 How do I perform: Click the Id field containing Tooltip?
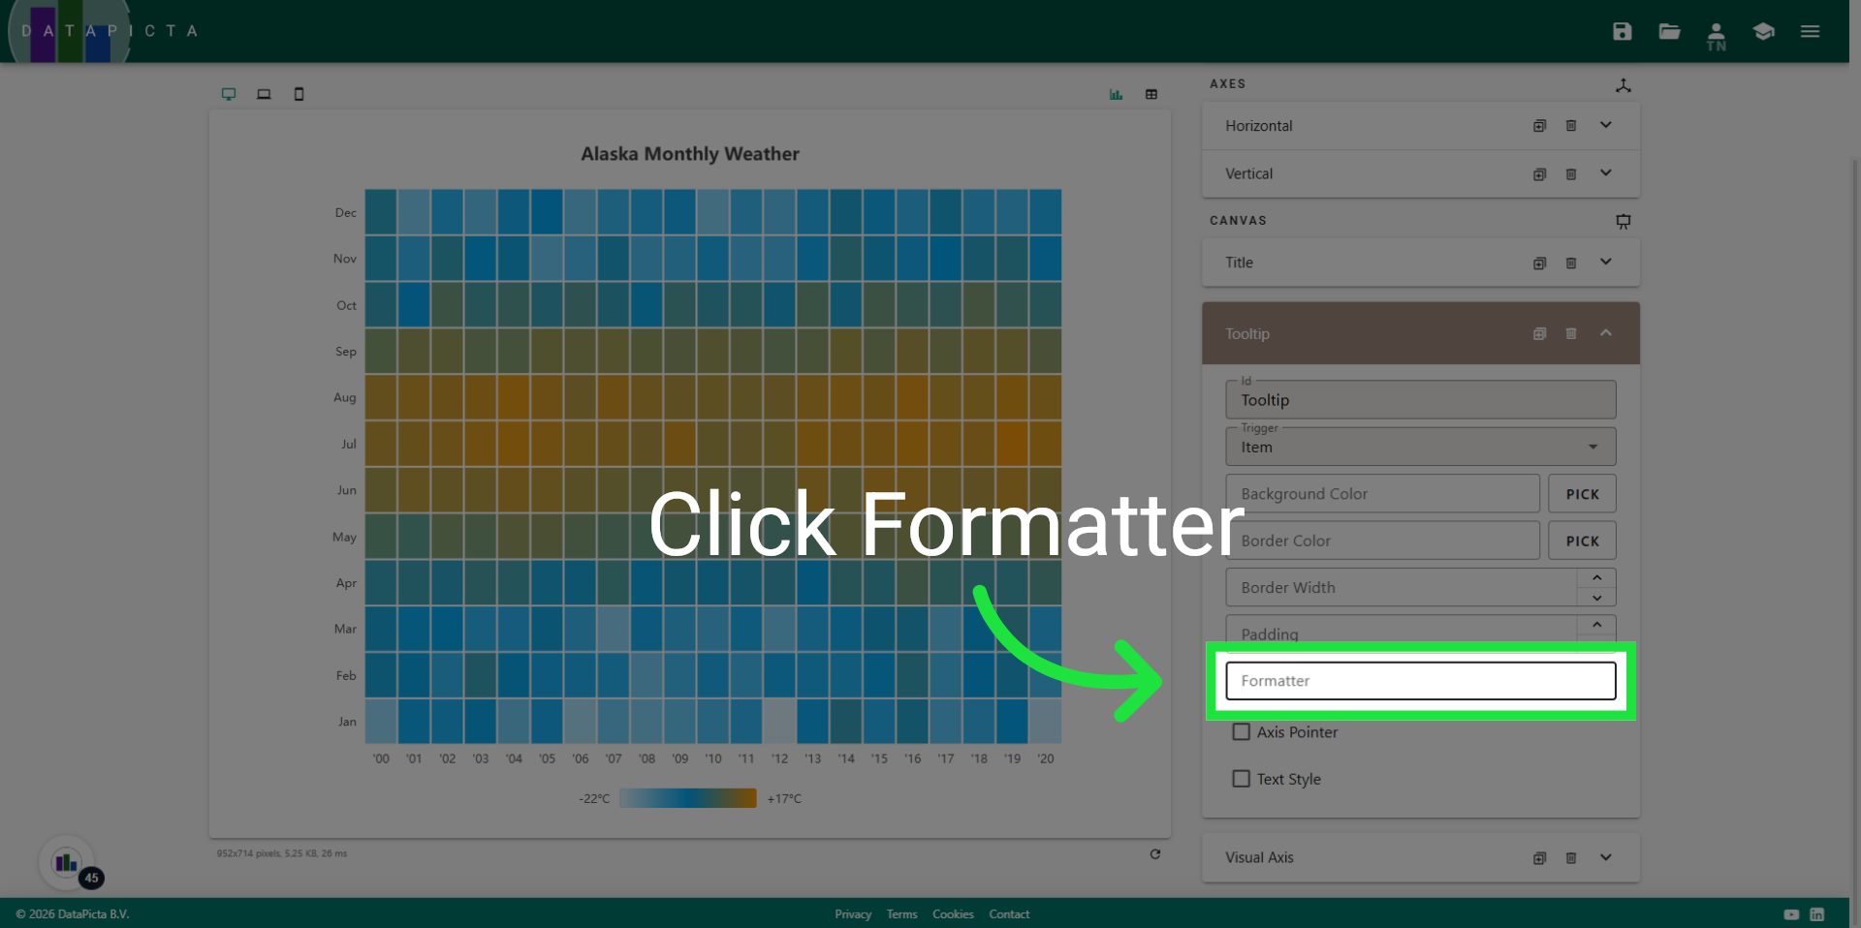pyautogui.click(x=1421, y=400)
